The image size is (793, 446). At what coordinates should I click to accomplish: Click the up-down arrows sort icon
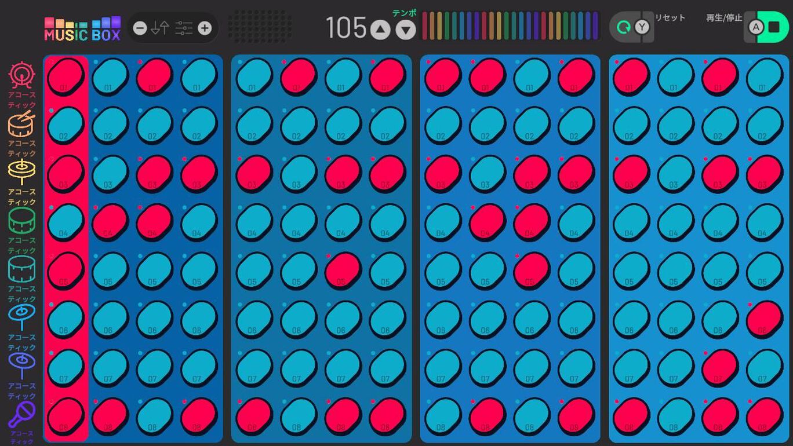[160, 28]
